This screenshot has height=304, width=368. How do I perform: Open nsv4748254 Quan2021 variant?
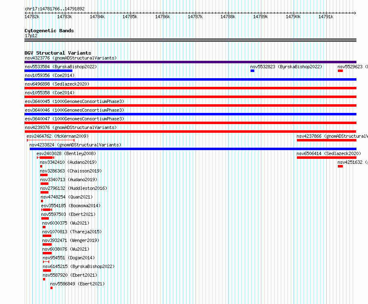point(67,197)
